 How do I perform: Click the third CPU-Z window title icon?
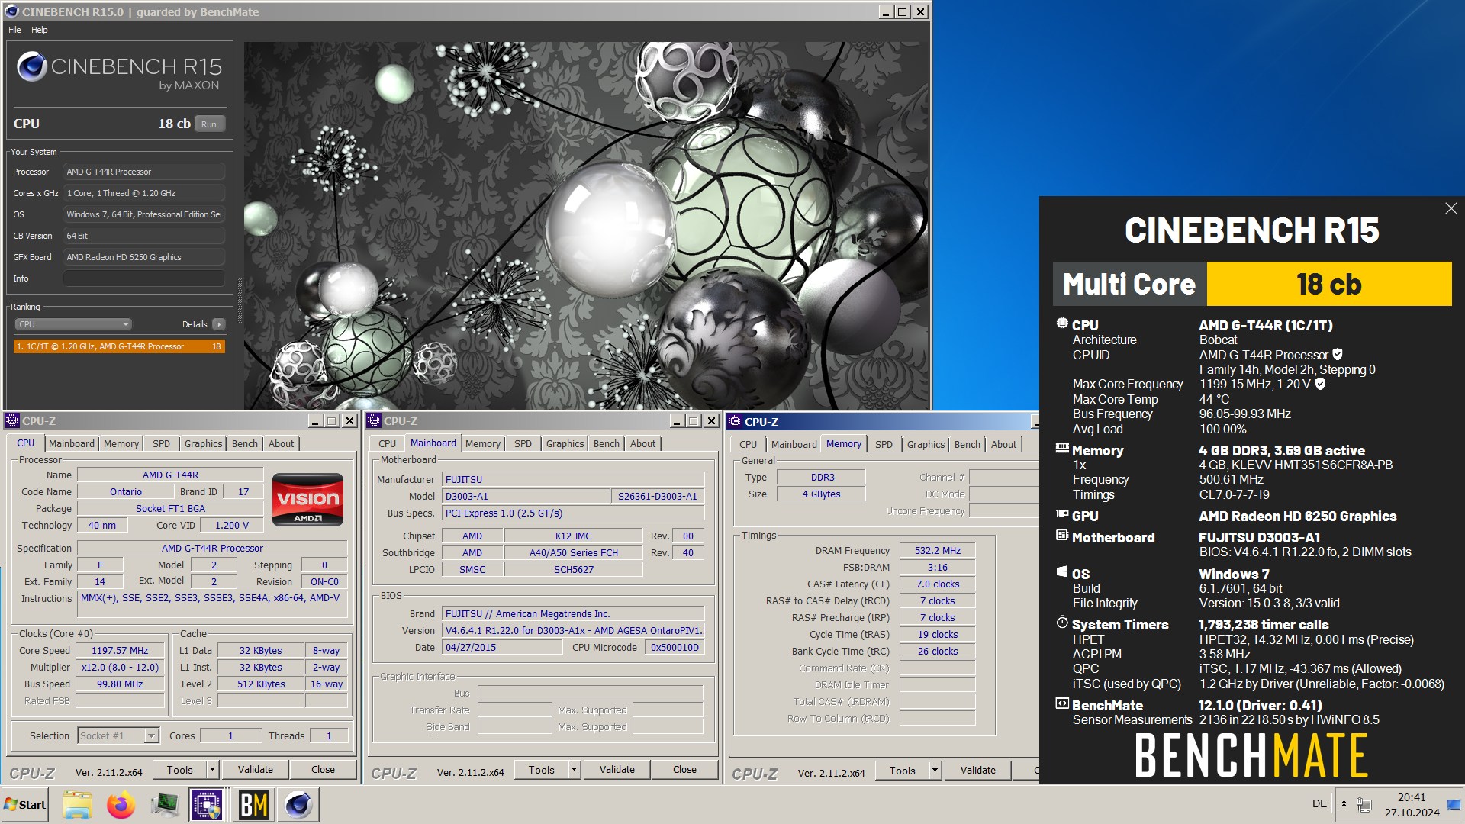coord(735,421)
